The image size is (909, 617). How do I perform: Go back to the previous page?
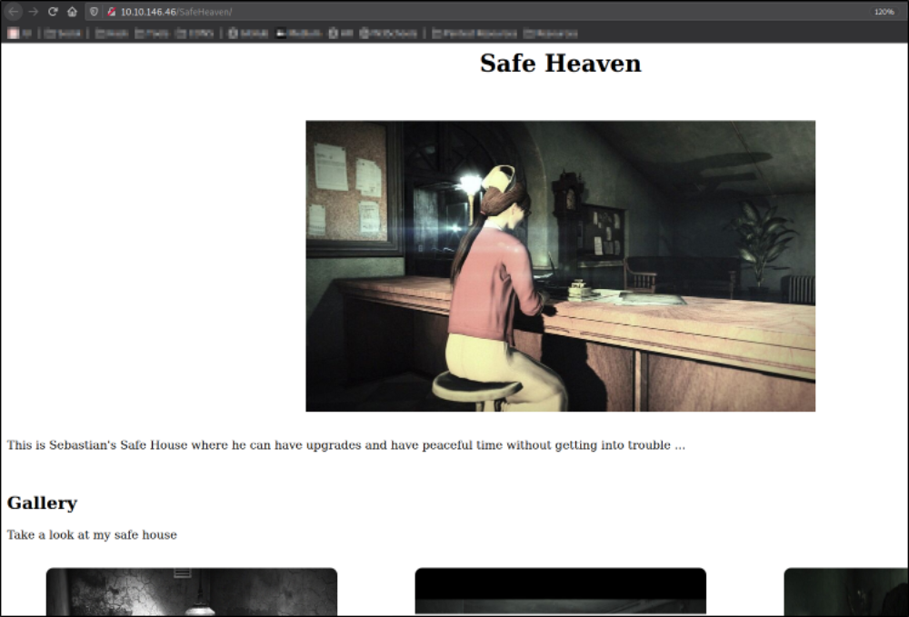(x=13, y=12)
